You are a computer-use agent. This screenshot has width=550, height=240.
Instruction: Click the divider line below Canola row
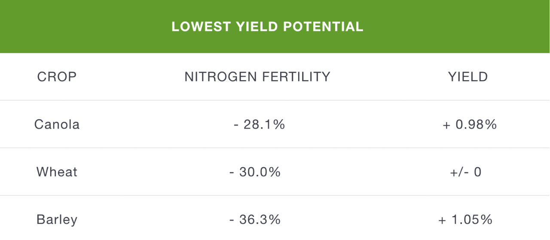[275, 148]
